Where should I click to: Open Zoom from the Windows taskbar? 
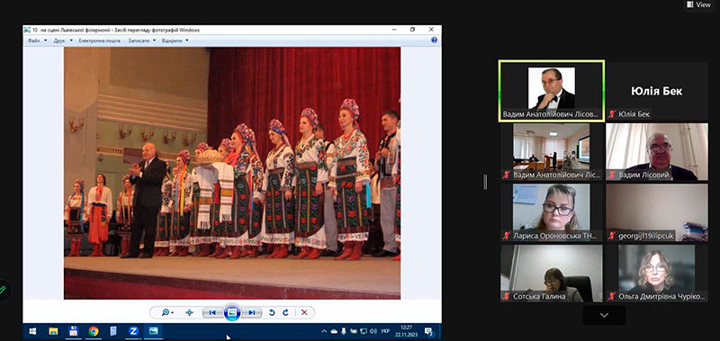[x=133, y=331]
